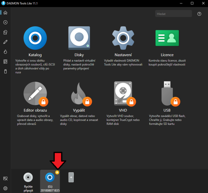Image resolution: width=208 pixels, height=193 pixels.
Task: Add a new virtual drive with plus
Action: tap(71, 177)
